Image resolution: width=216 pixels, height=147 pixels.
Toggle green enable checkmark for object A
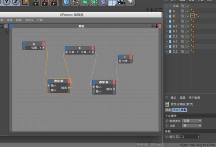point(188,11)
